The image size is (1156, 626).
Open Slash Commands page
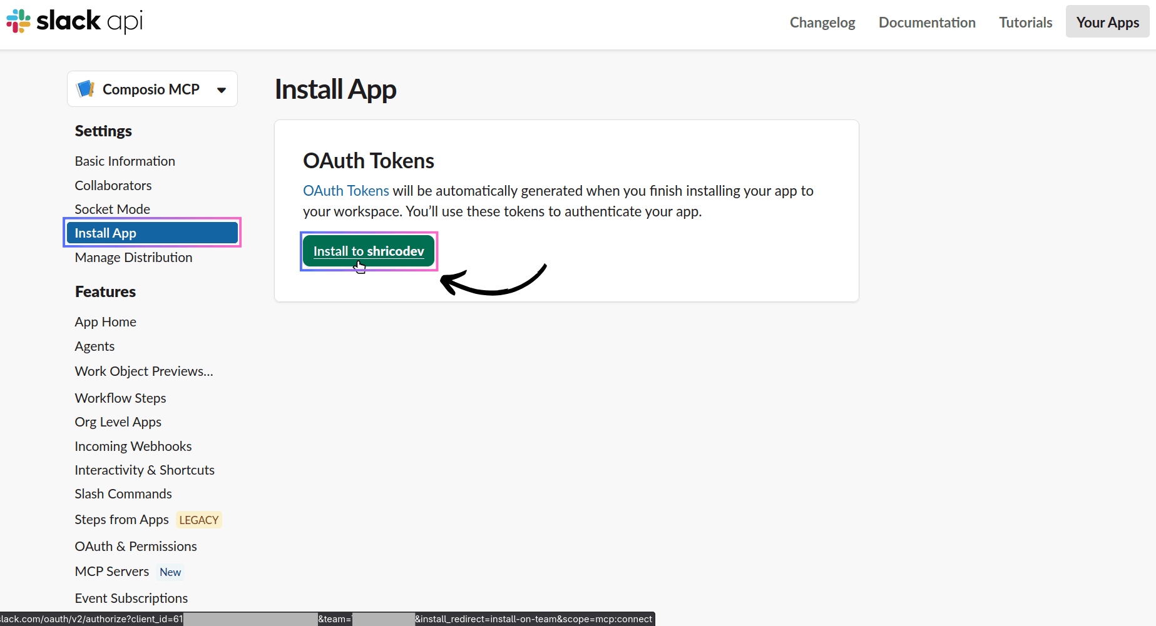click(123, 494)
